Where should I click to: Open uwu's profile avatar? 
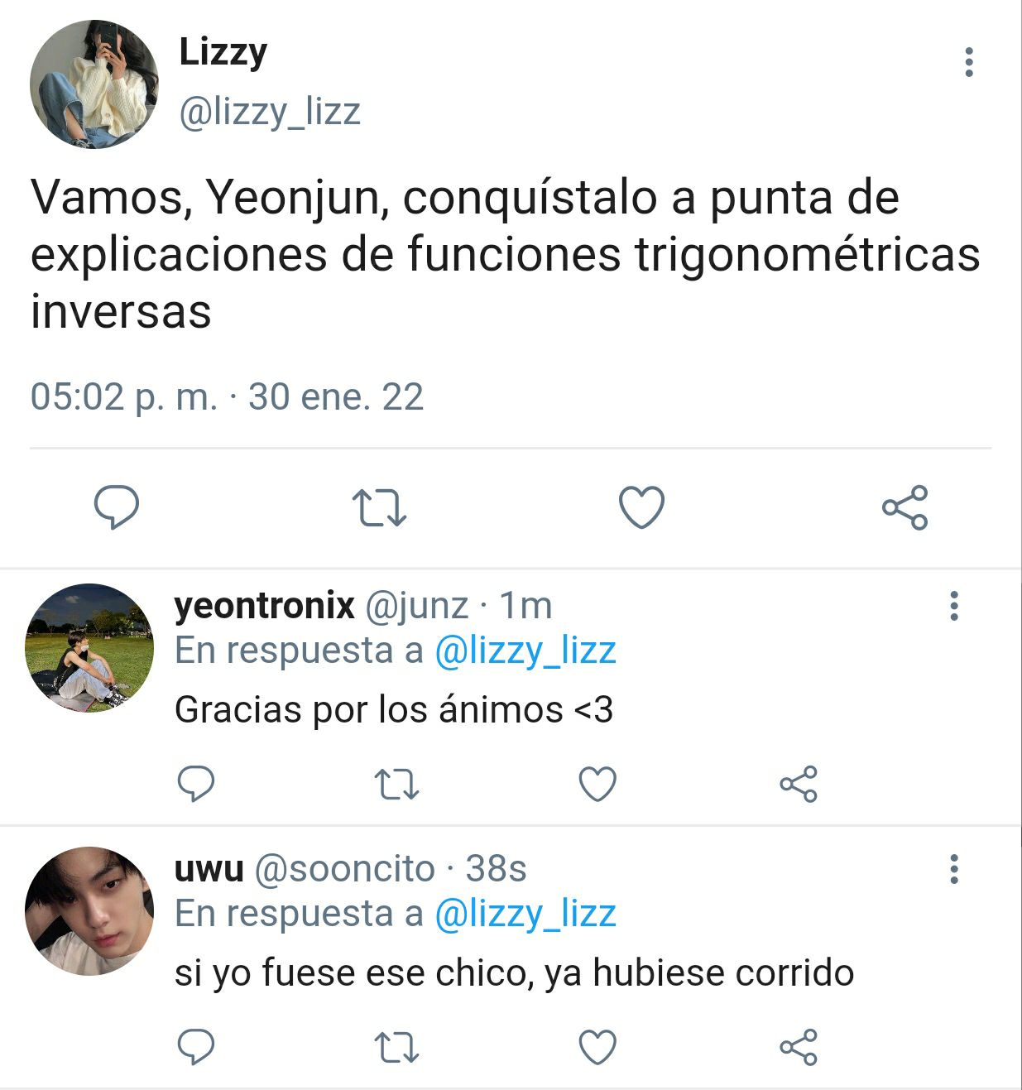click(x=89, y=910)
